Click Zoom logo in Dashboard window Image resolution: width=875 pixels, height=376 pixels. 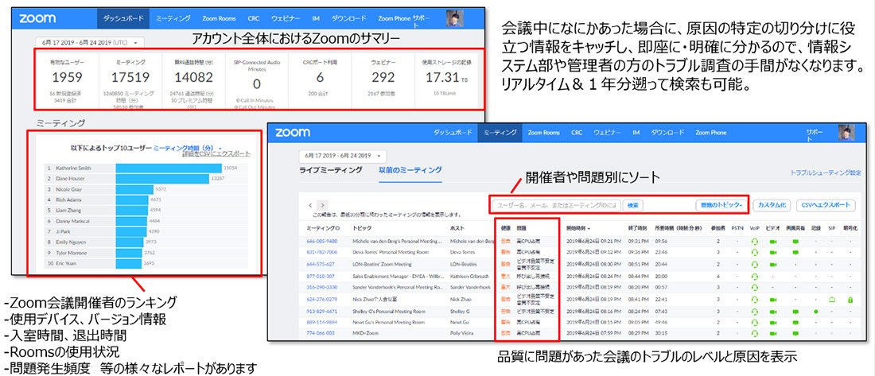click(x=37, y=18)
